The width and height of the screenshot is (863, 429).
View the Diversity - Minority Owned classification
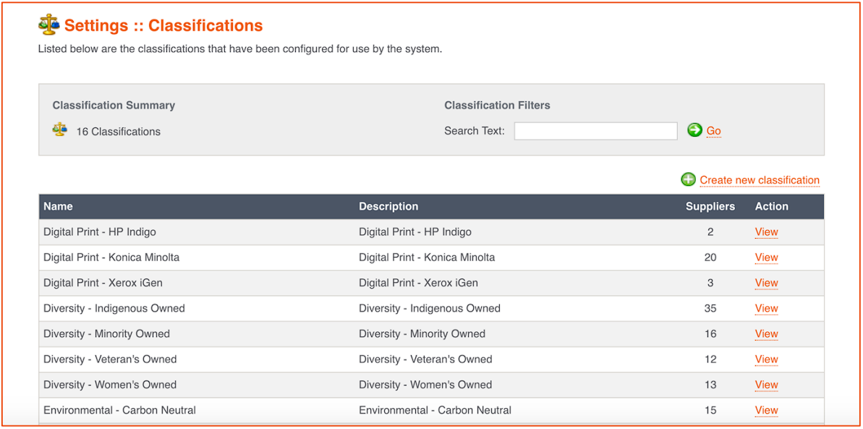[x=766, y=334]
